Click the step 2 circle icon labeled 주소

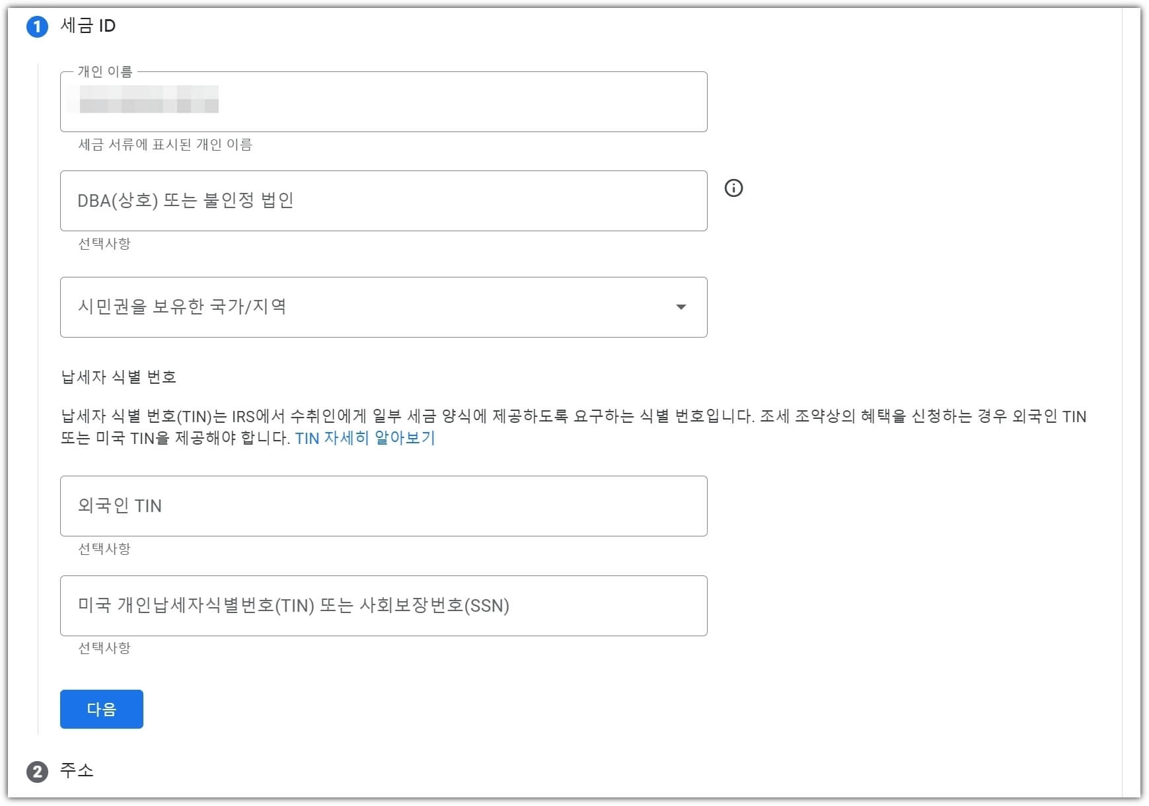(38, 770)
